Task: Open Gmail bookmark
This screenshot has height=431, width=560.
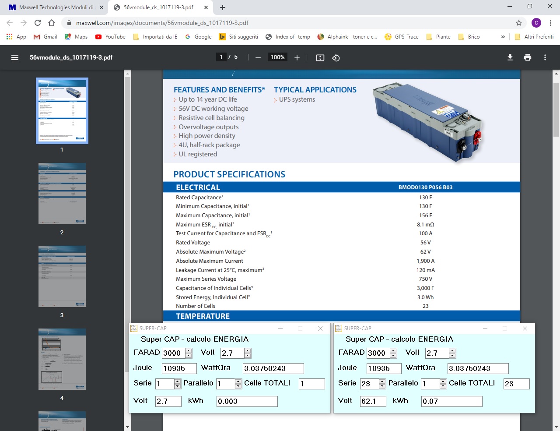Action: tap(45, 37)
